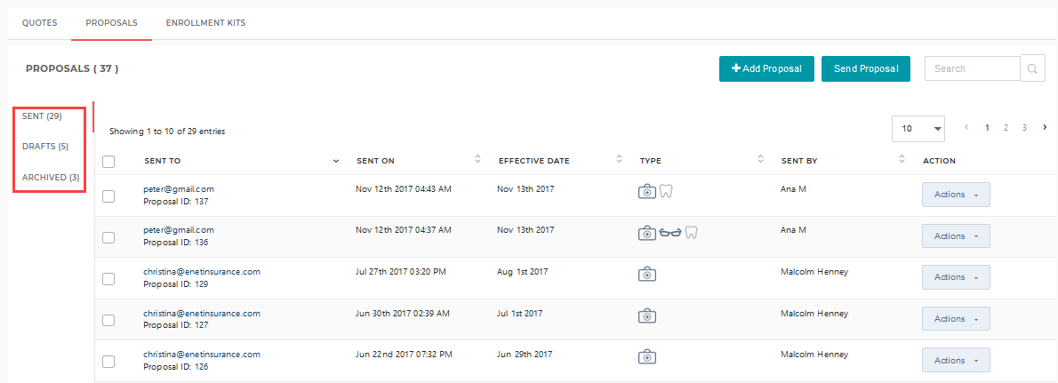Click Malcolm Henney in Proposal ID 129 row
The width and height of the screenshot is (1058, 383).
814,272
